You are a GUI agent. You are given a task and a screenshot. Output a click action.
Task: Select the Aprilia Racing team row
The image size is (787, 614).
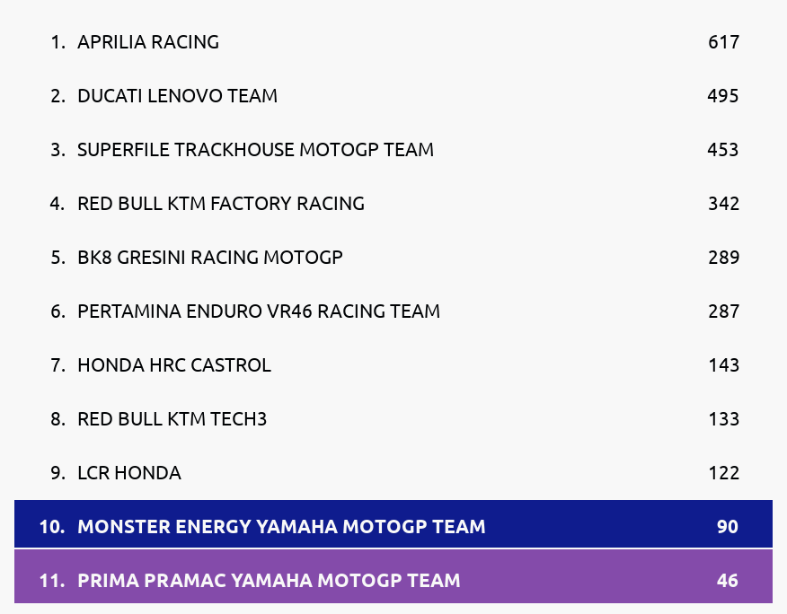[393, 42]
